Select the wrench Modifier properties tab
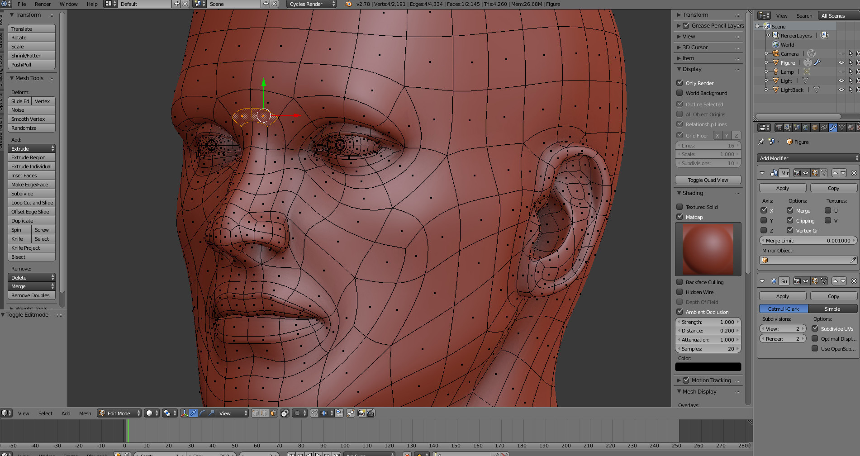Image resolution: width=860 pixels, height=456 pixels. coord(834,128)
